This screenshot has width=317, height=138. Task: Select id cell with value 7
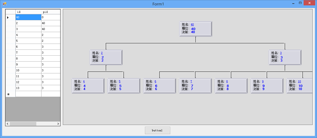(28, 53)
